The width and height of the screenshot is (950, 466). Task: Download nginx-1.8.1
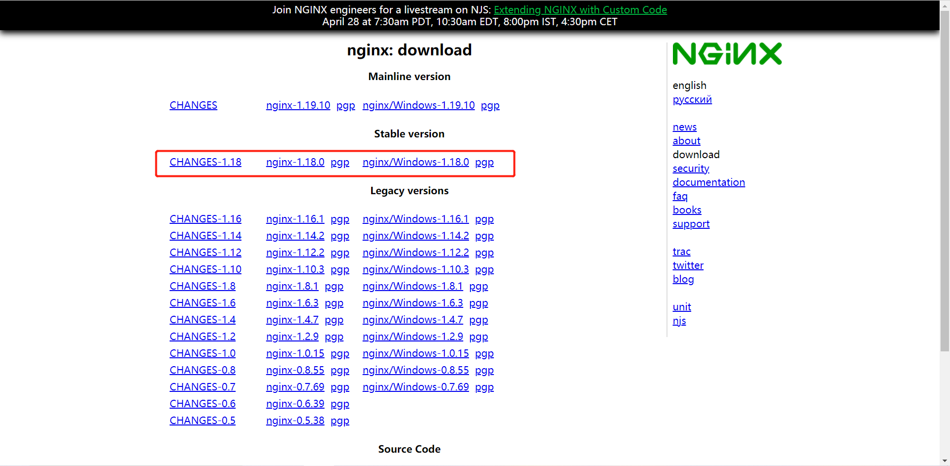pos(292,286)
